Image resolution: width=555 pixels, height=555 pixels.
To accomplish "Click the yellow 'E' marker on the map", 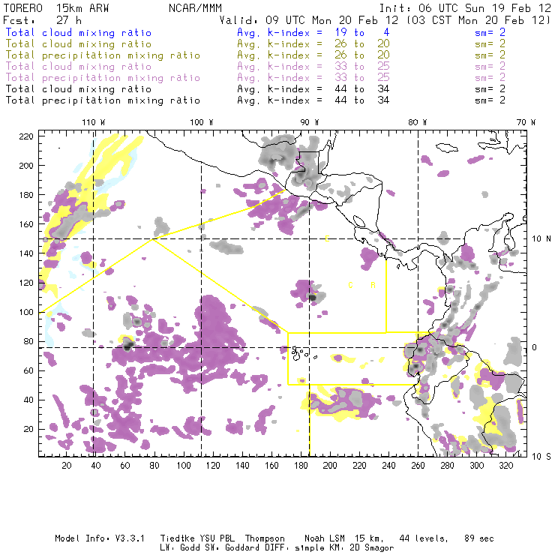I will pyautogui.click(x=327, y=238).
